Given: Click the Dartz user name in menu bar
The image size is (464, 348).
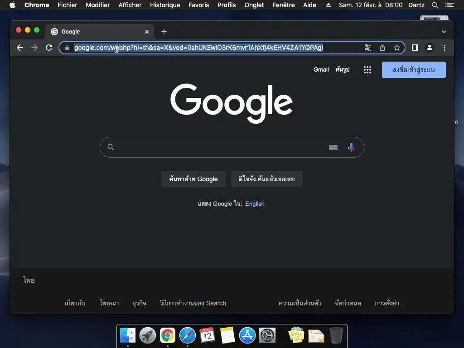Looking at the screenshot, I should tap(416, 5).
